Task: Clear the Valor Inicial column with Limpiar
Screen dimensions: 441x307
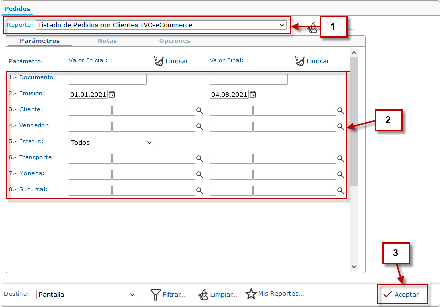Action: 171,61
